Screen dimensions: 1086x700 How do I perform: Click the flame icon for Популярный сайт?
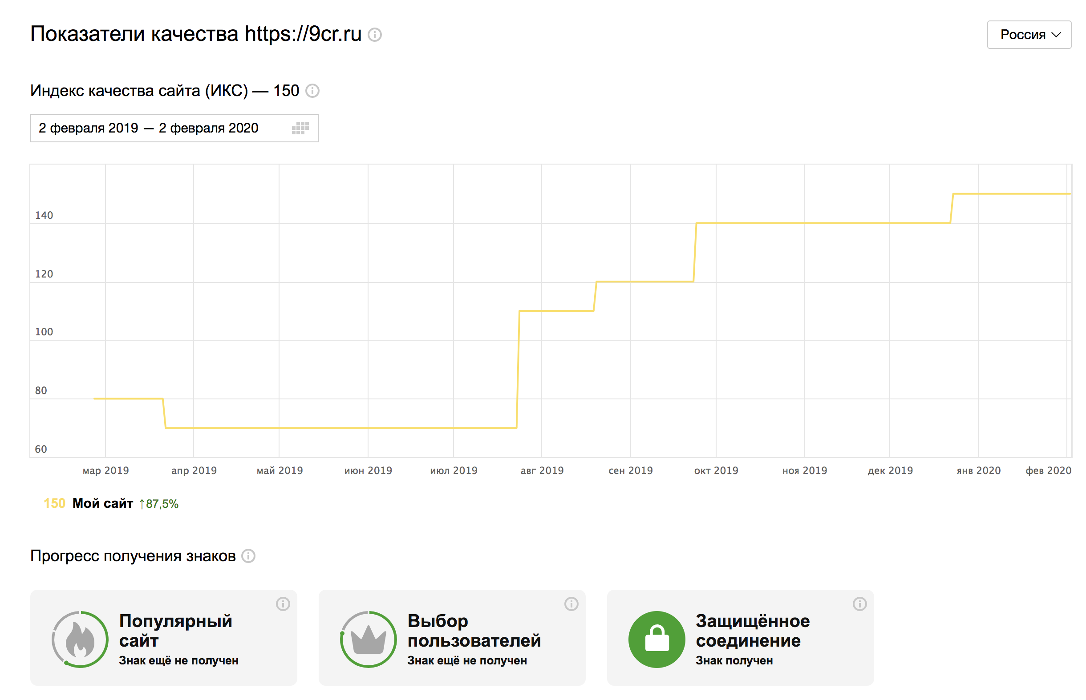[x=80, y=639]
